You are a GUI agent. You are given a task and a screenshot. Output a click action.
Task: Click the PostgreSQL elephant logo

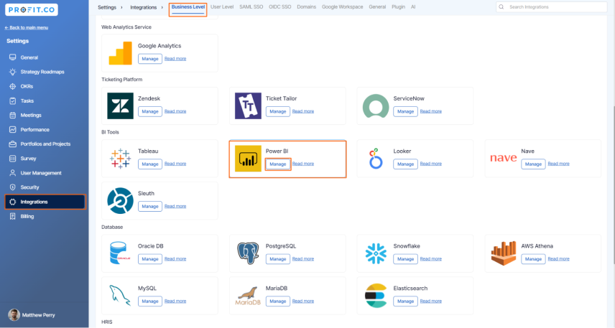pos(248,253)
